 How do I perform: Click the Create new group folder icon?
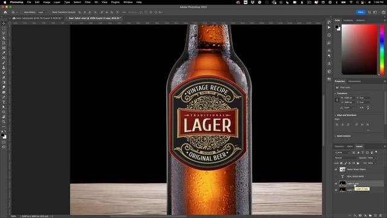tap(371, 216)
